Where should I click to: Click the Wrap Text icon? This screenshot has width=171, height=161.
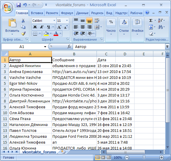(x=97, y=21)
